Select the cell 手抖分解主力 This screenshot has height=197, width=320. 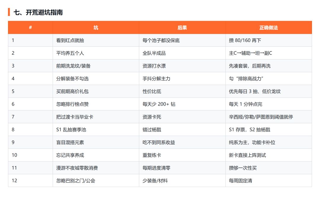182,79
